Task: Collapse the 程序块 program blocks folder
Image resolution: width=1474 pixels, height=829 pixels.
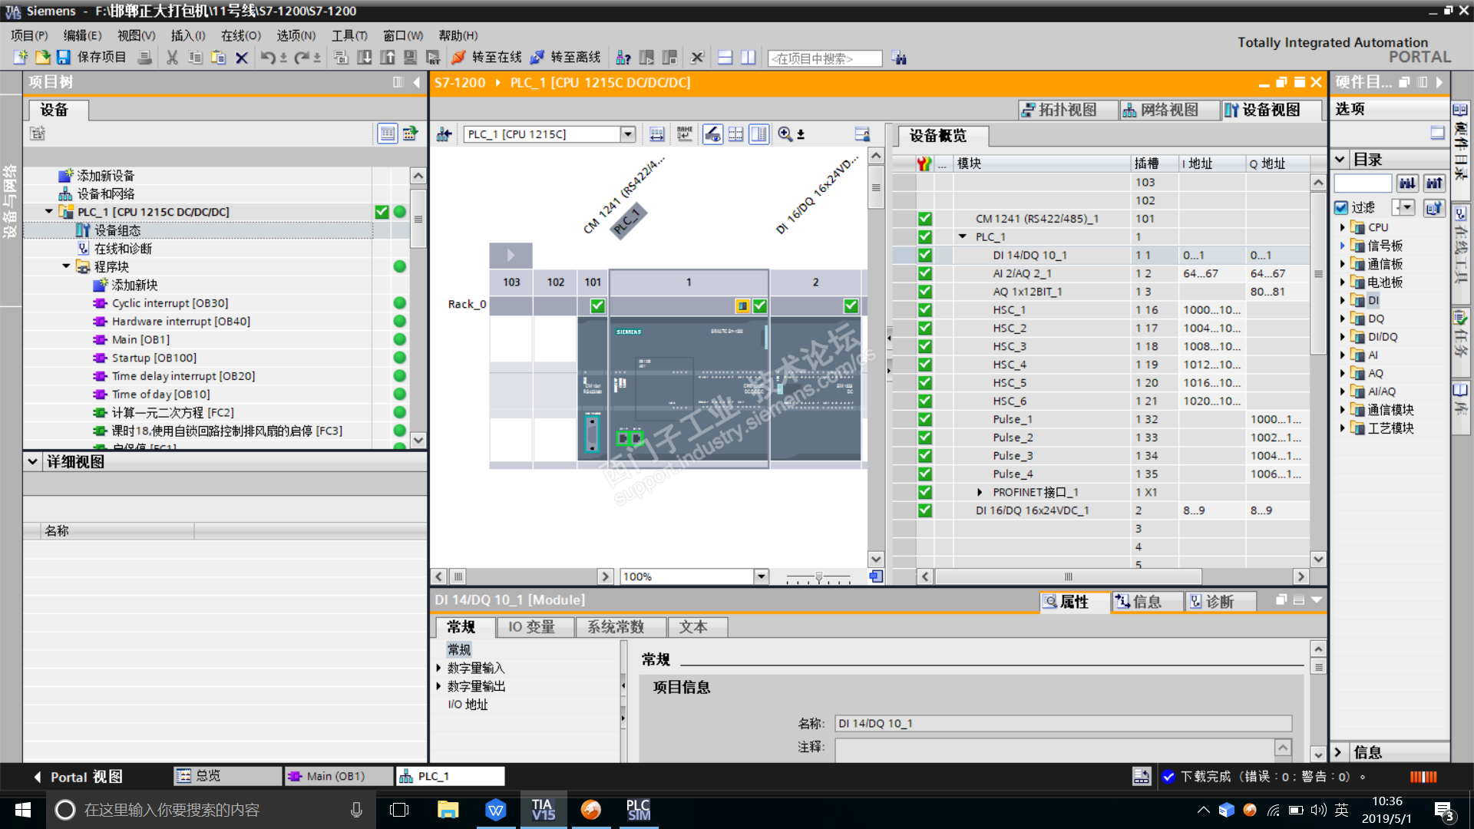Action: (x=66, y=266)
